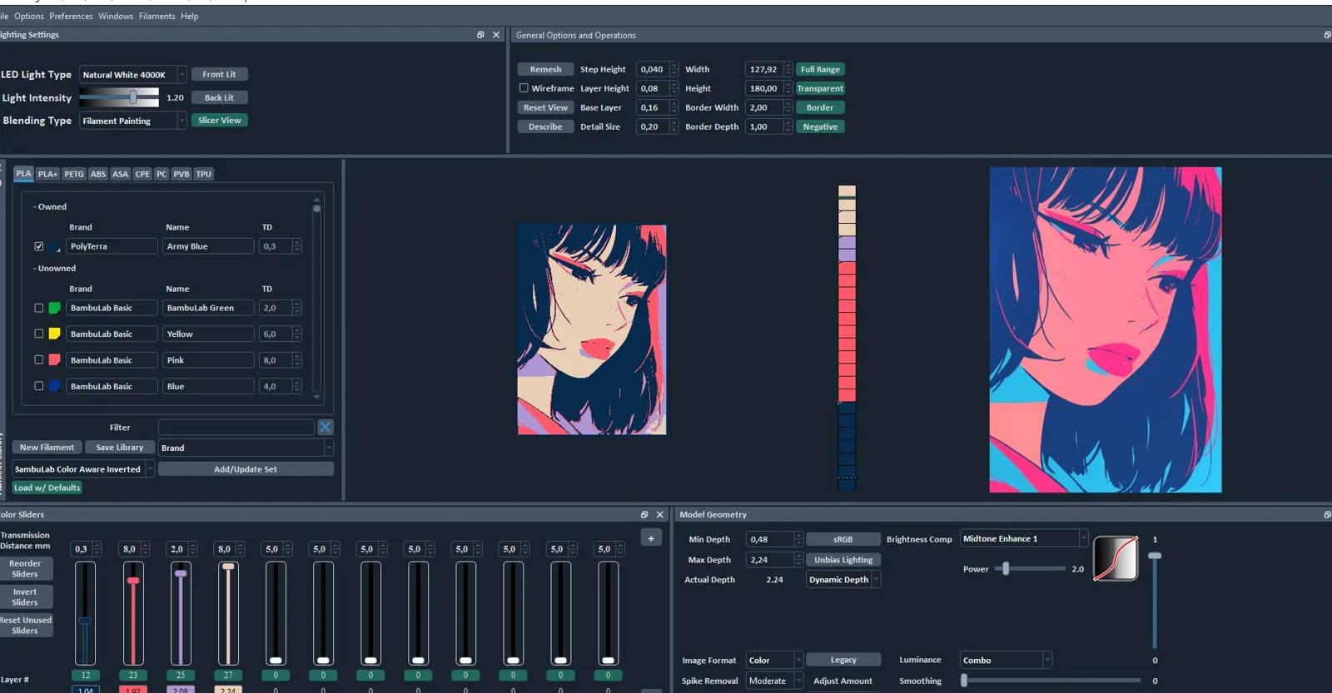
Task: Check the BambuLab Basic Blue filament
Action: (x=39, y=386)
